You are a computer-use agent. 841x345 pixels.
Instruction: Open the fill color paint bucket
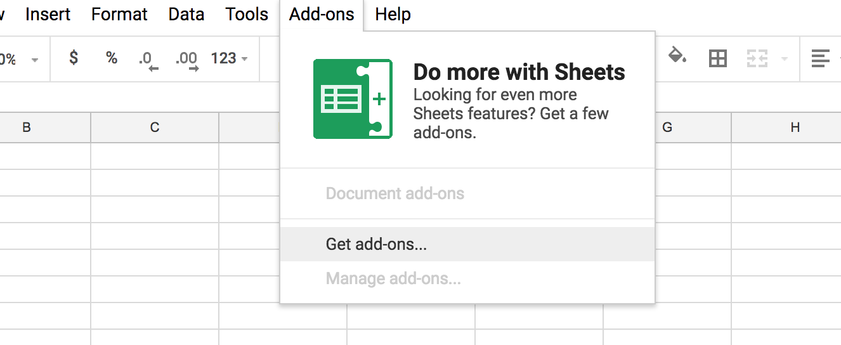[x=677, y=57]
